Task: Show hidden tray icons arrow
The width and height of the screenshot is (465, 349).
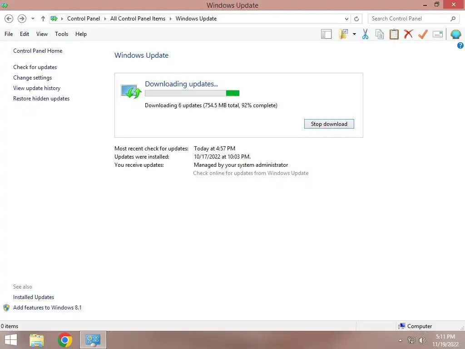Action: [401, 340]
